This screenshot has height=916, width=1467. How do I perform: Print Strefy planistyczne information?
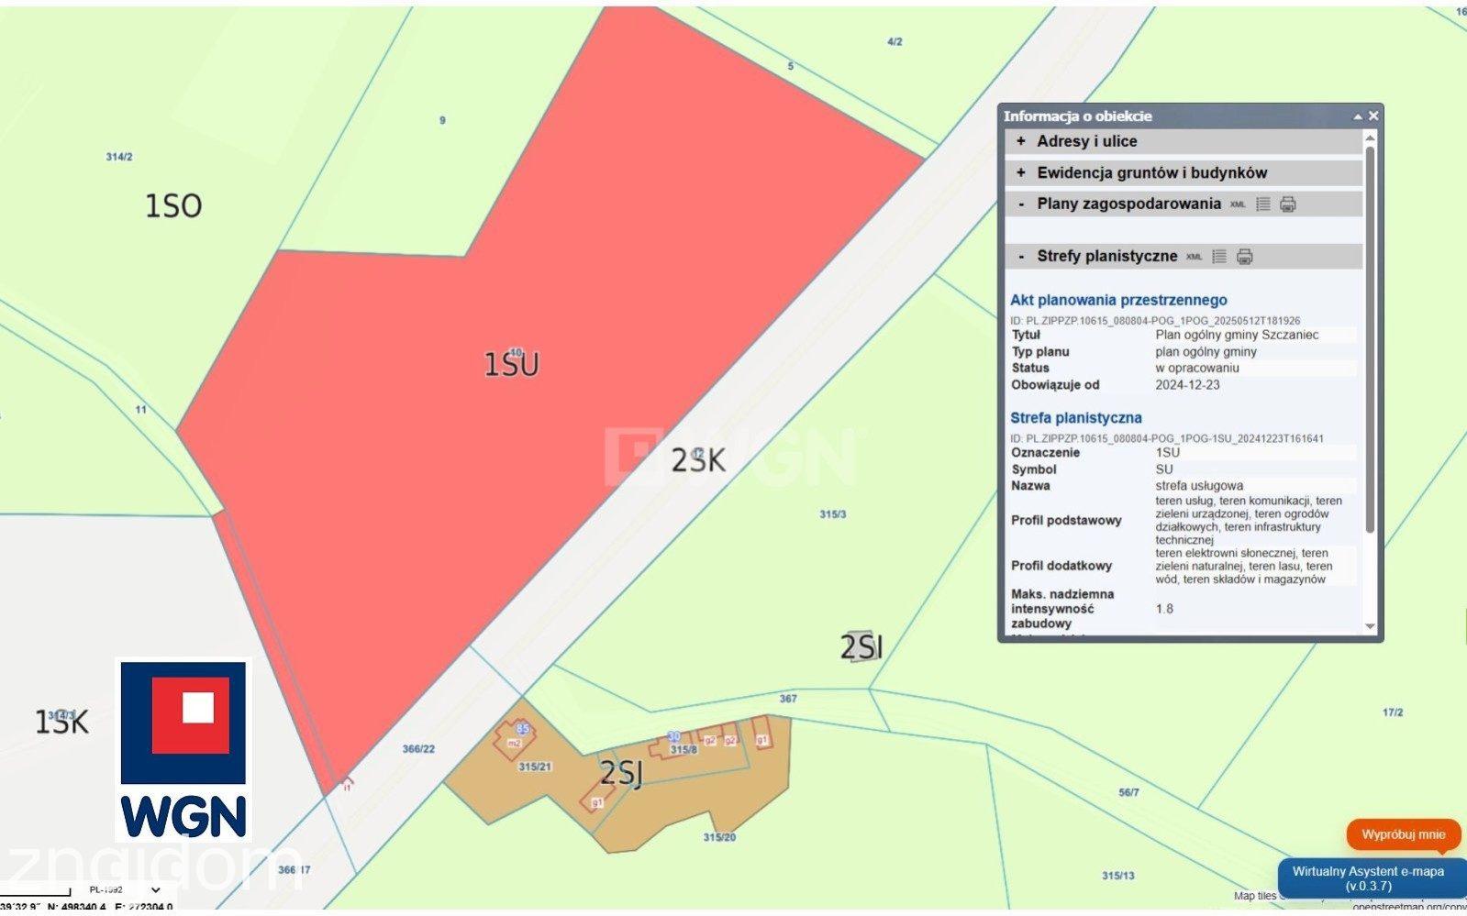pos(1245,256)
